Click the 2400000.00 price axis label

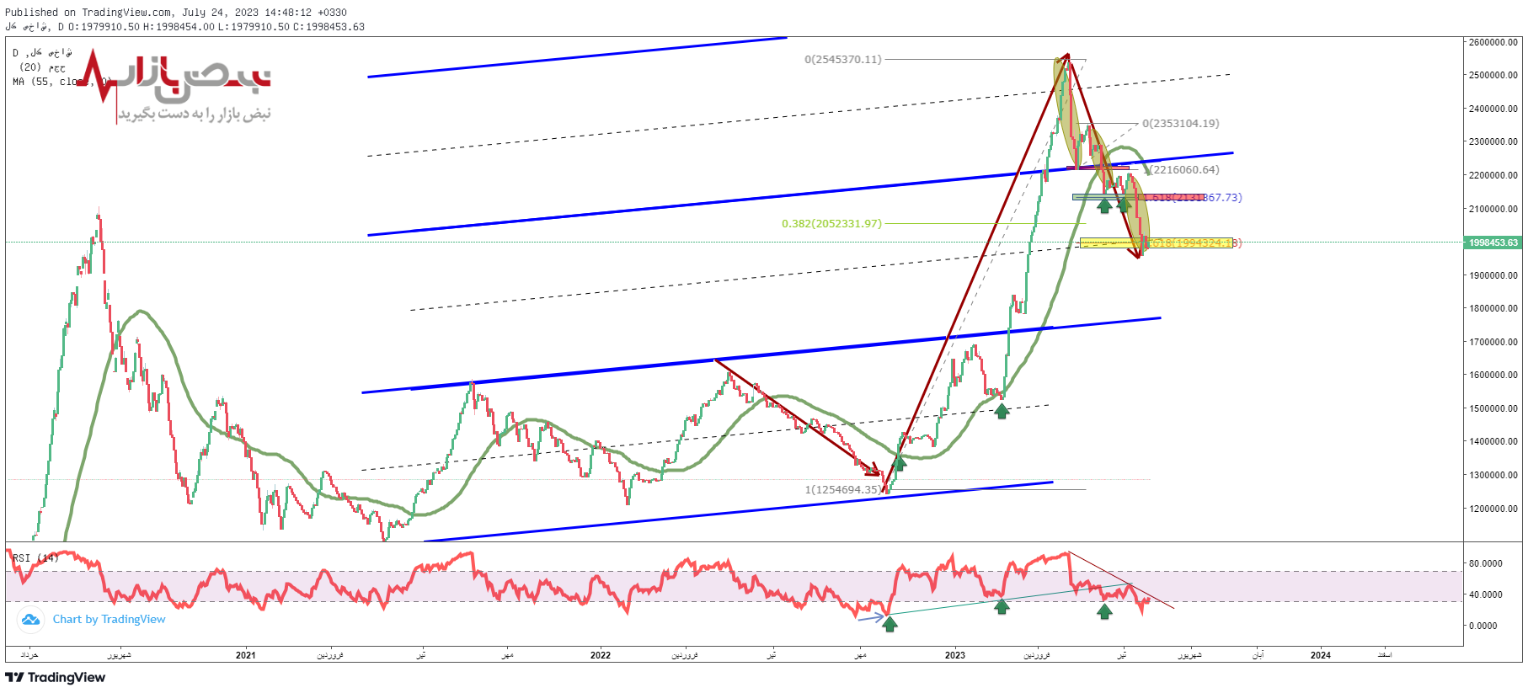point(1493,109)
